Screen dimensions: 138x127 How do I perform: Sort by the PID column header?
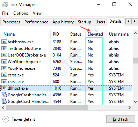pyautogui.click(x=59, y=34)
